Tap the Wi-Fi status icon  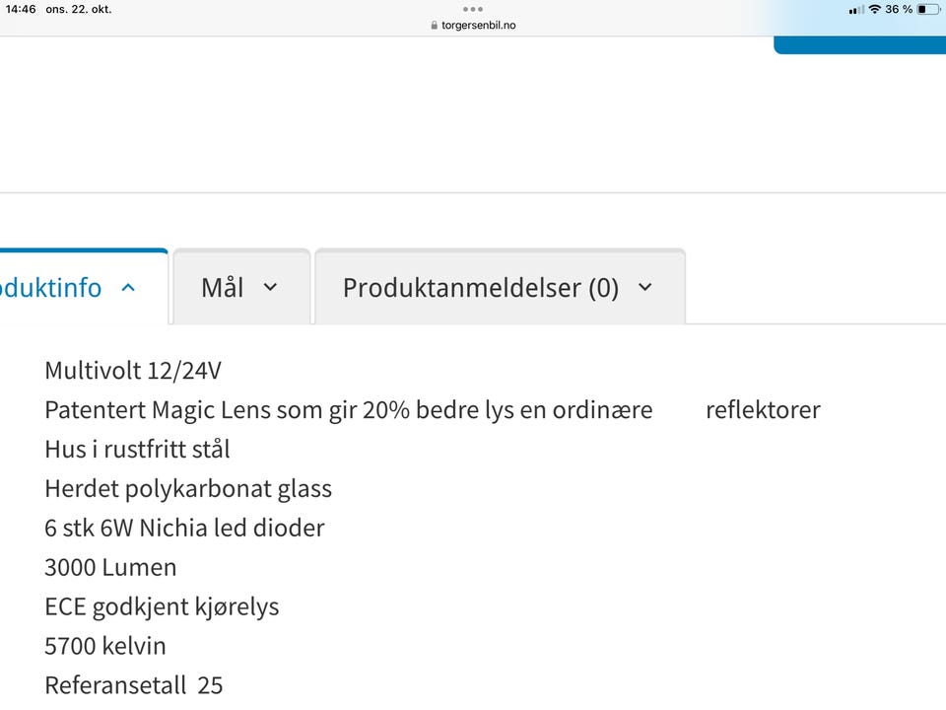pyautogui.click(x=875, y=9)
